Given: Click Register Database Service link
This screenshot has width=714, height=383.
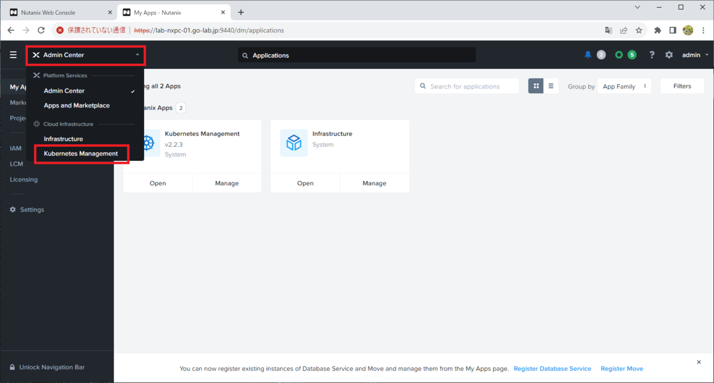Looking at the screenshot, I should (x=553, y=369).
